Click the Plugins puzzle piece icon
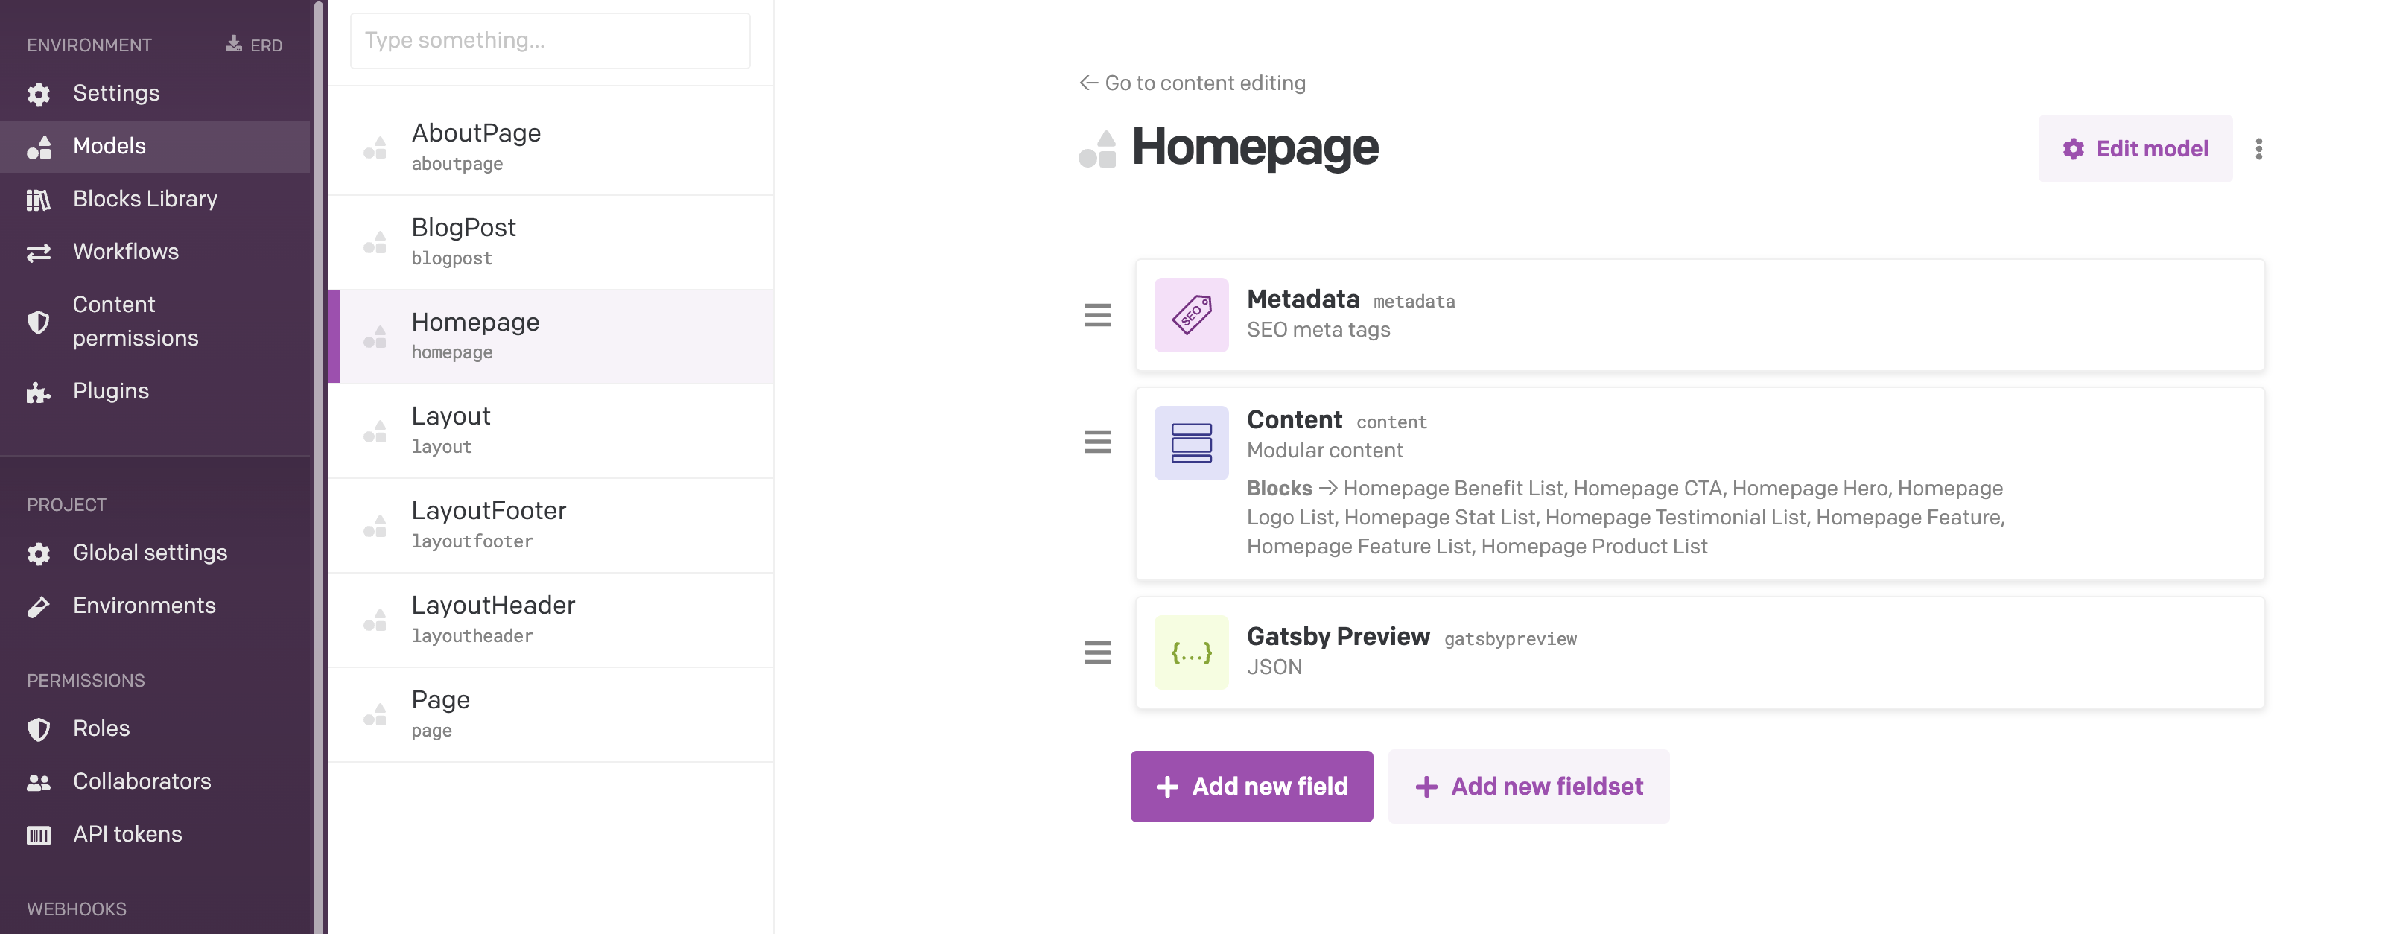Image resolution: width=2388 pixels, height=934 pixels. pyautogui.click(x=38, y=392)
